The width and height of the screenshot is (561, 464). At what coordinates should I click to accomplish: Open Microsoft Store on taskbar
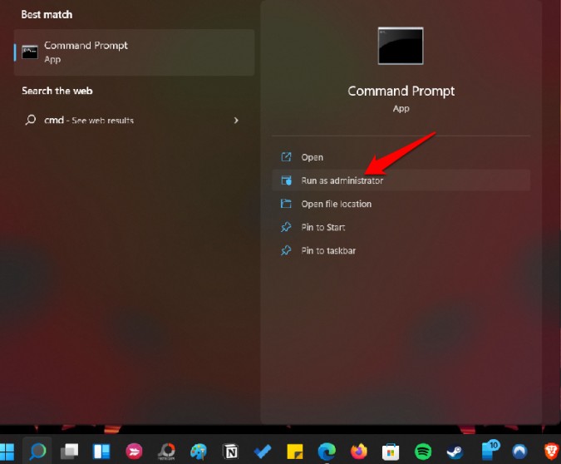pos(391,452)
